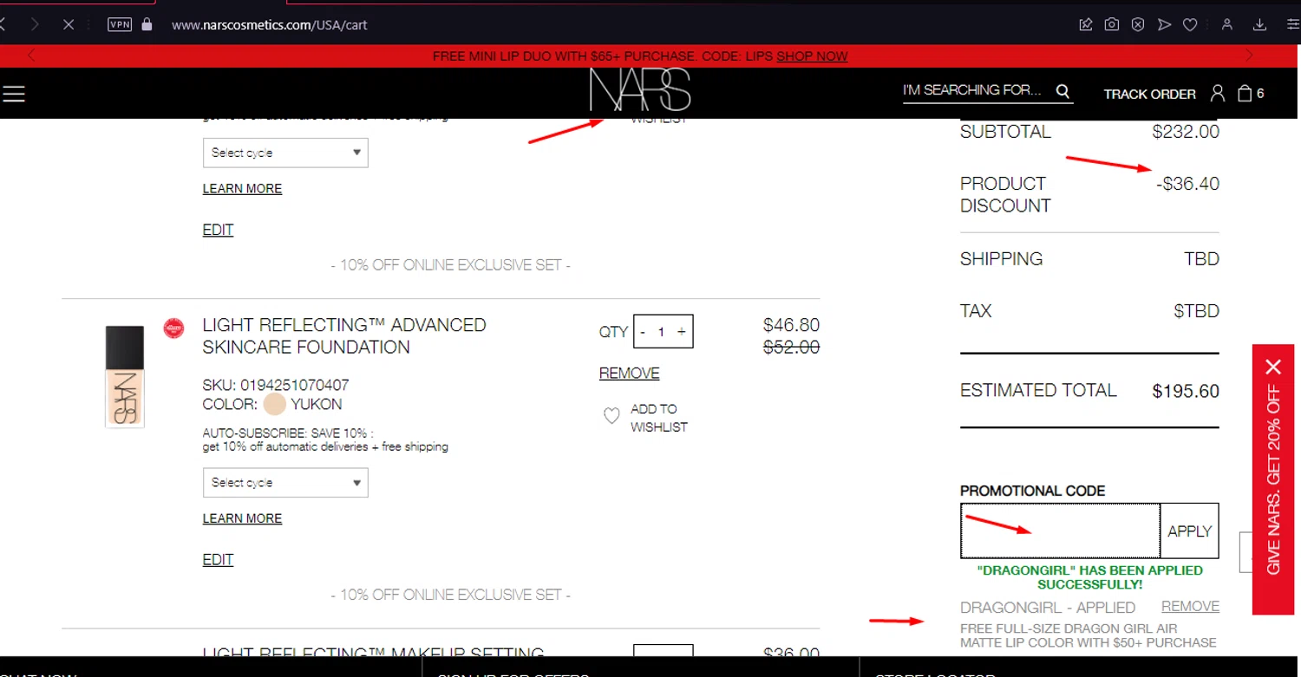Open the Pinboard icon in browser toolbar
1301x677 pixels.
point(1086,24)
